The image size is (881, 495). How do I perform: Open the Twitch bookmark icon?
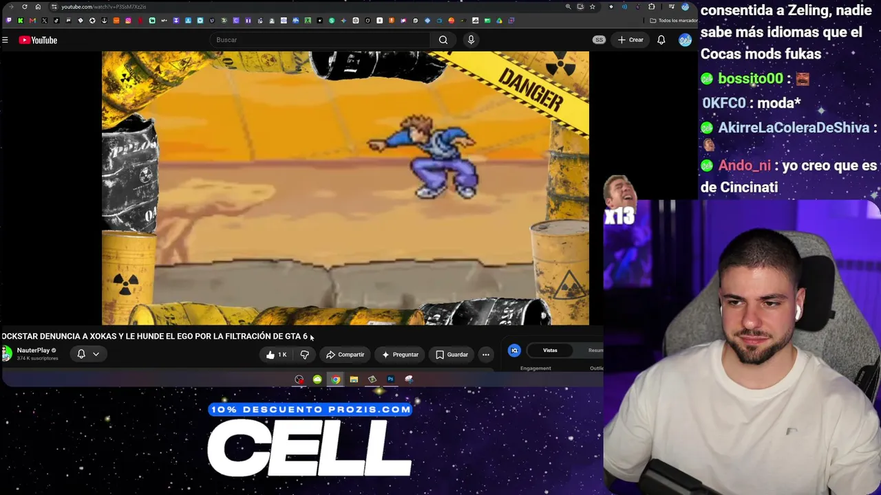(x=8, y=21)
